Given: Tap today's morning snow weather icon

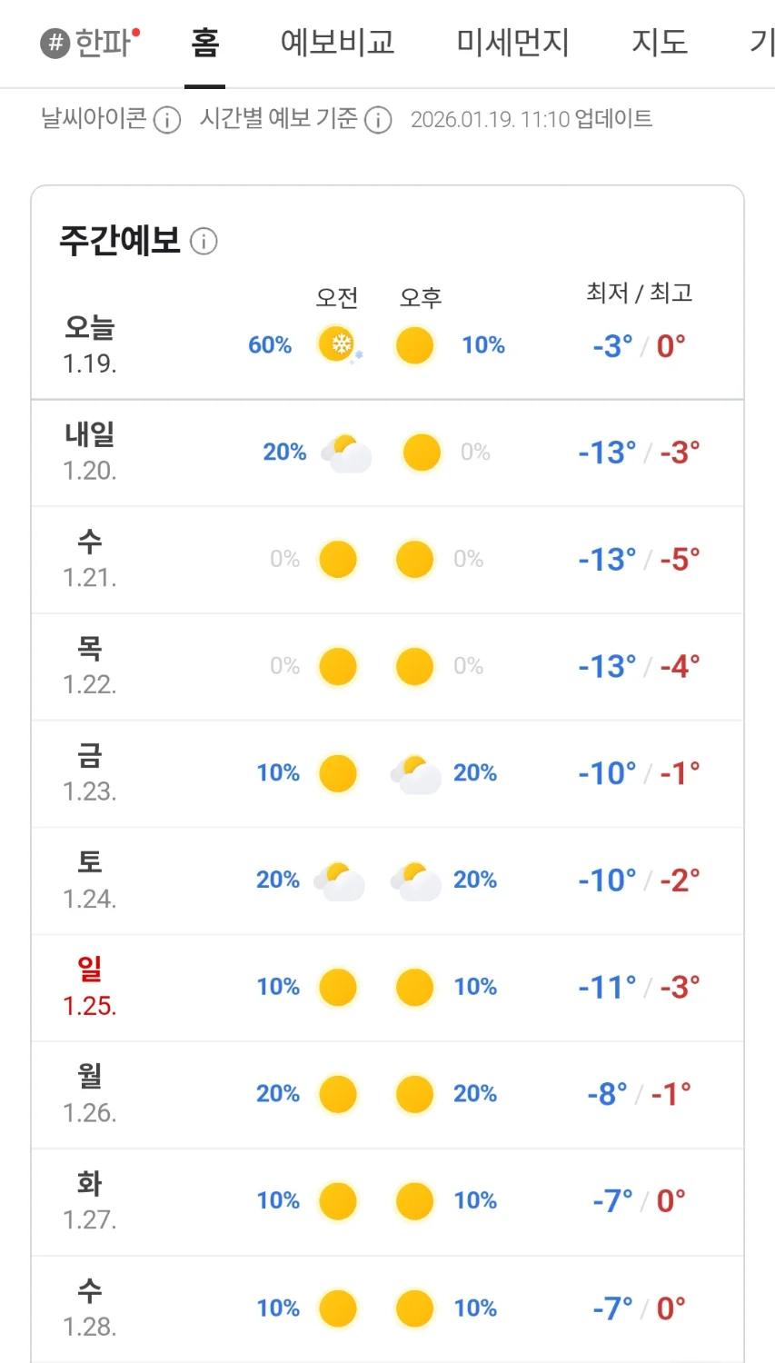Looking at the screenshot, I should coord(339,345).
